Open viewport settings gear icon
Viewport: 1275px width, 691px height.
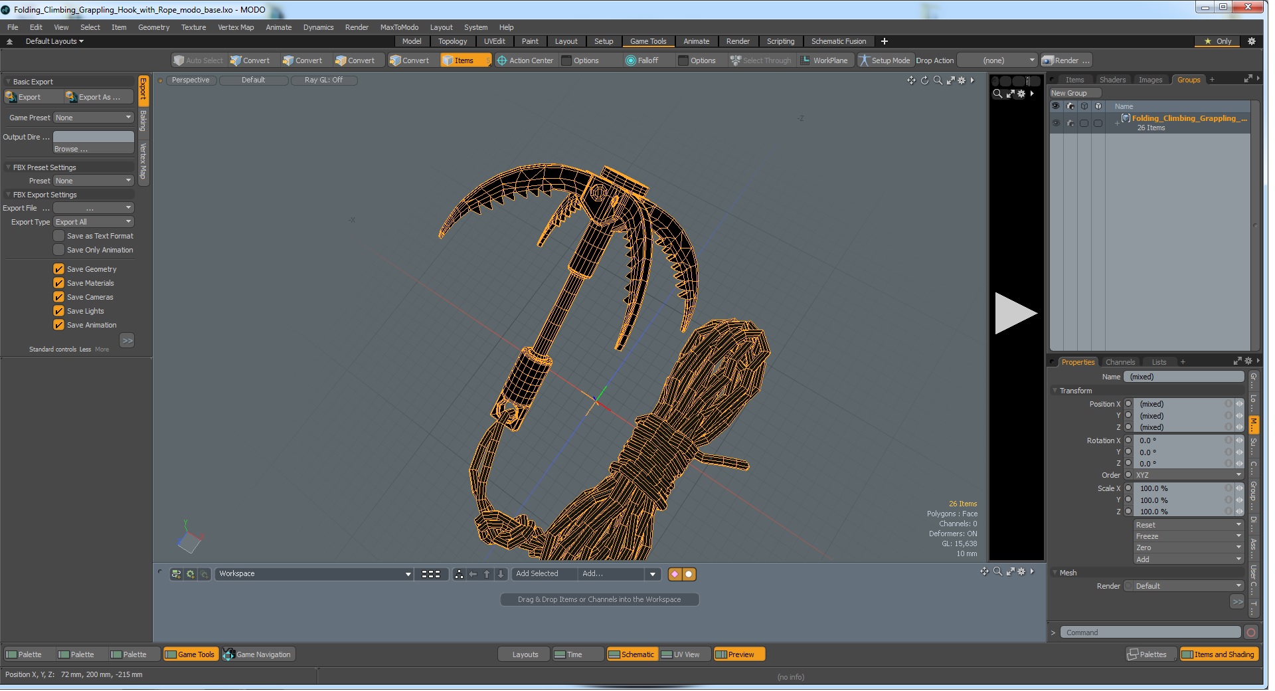click(x=962, y=80)
